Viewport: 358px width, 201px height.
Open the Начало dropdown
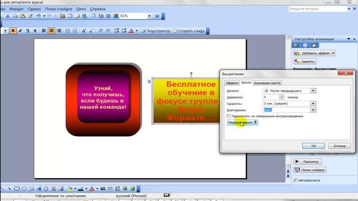tap(313, 90)
